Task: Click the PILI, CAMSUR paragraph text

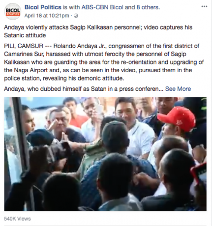Action: click(104, 62)
